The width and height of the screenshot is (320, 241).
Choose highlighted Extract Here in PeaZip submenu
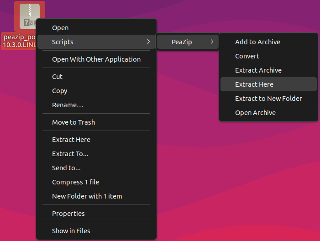[268, 84]
